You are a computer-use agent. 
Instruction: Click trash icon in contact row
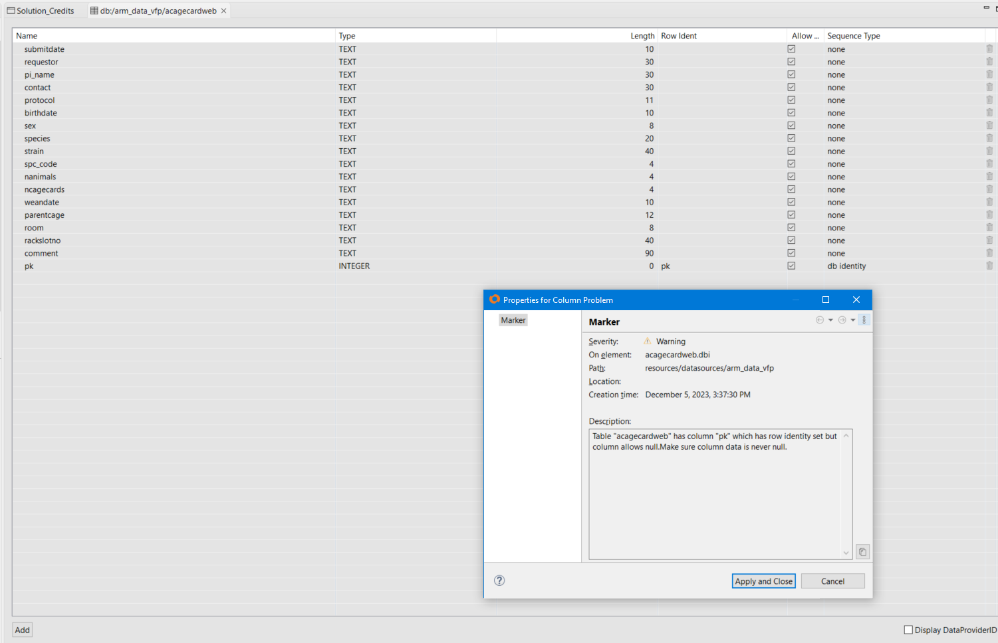tap(989, 87)
